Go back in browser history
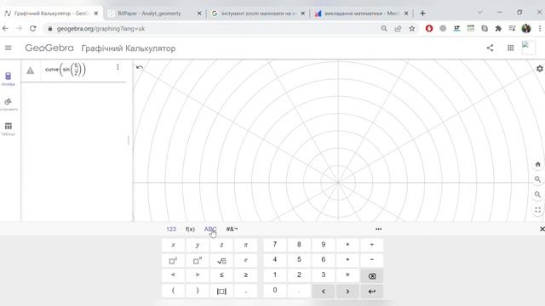545x306 pixels. 5,29
